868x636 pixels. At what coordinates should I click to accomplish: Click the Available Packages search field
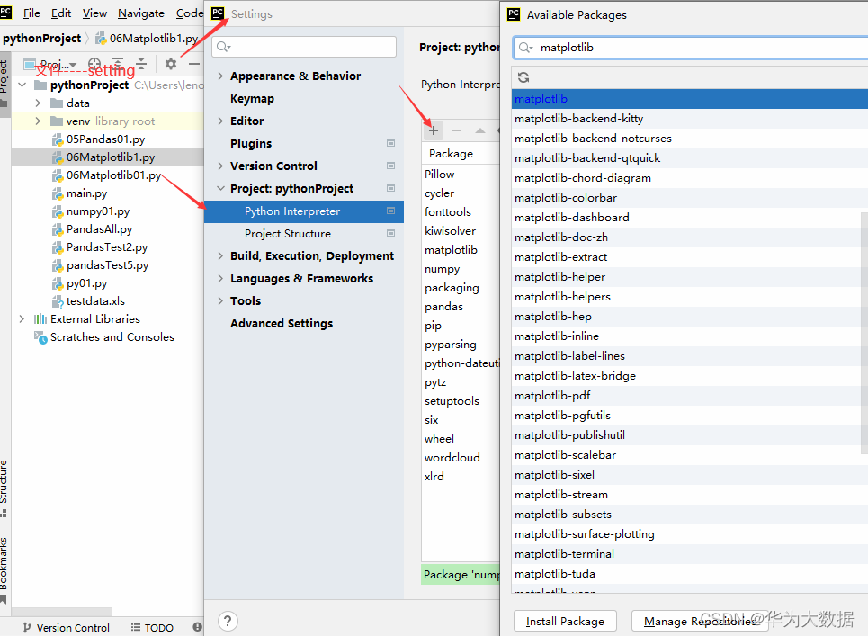pyautogui.click(x=690, y=48)
